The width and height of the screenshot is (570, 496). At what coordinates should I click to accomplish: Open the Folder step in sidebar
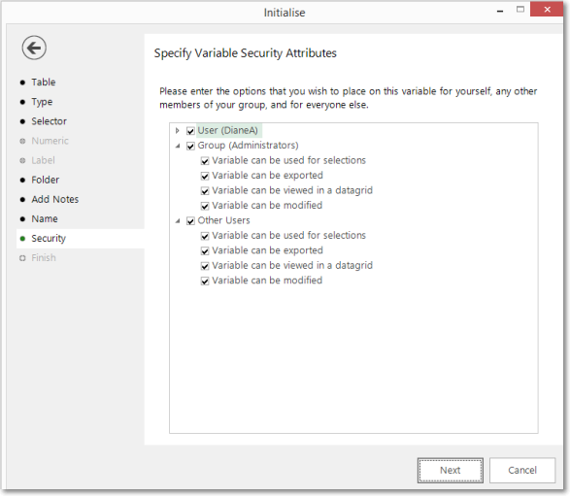coord(45,180)
